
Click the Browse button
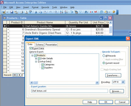[117, 91]
